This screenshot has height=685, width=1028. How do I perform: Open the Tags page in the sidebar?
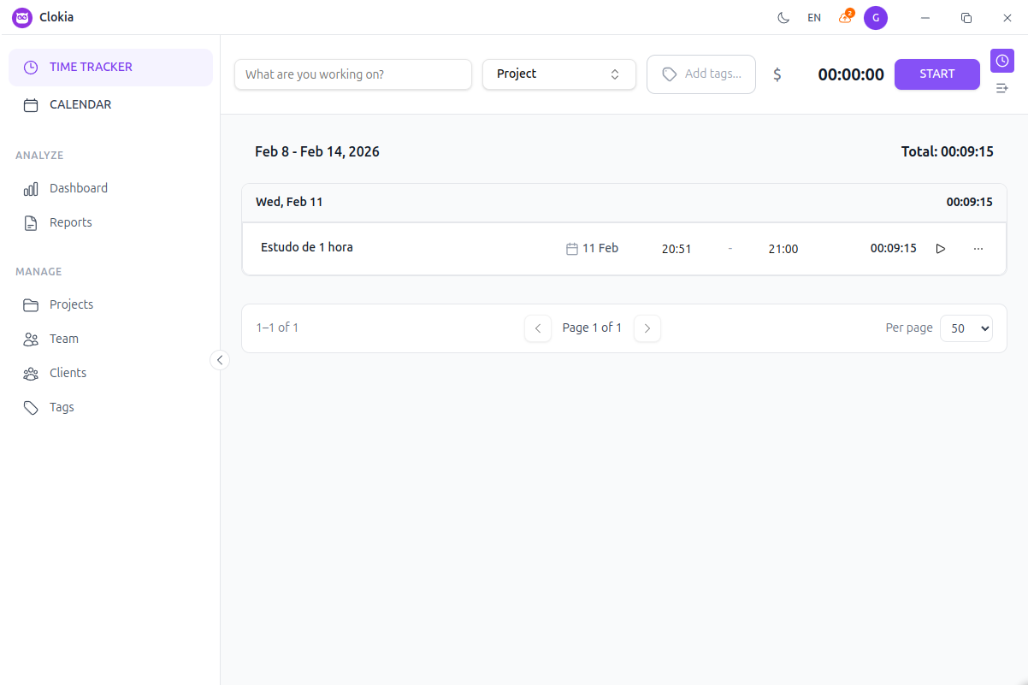tap(61, 407)
